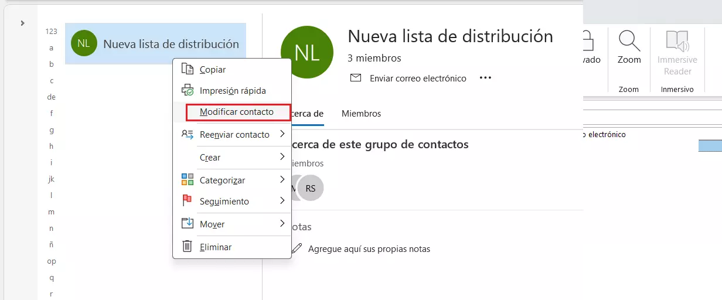Click the Mover folder icon

click(187, 224)
